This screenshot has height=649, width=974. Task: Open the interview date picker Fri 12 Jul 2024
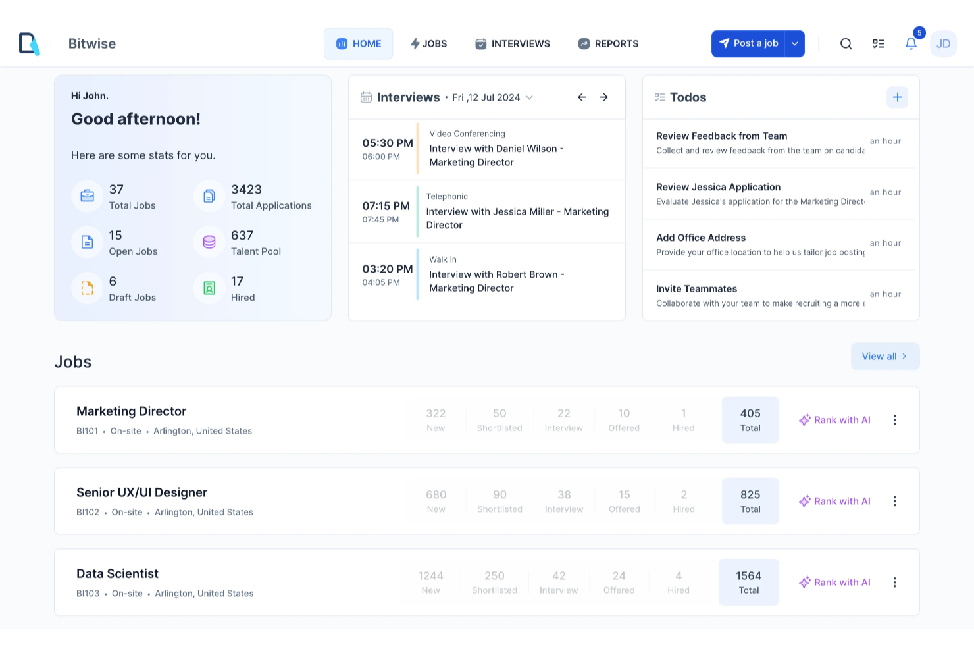[x=492, y=97]
